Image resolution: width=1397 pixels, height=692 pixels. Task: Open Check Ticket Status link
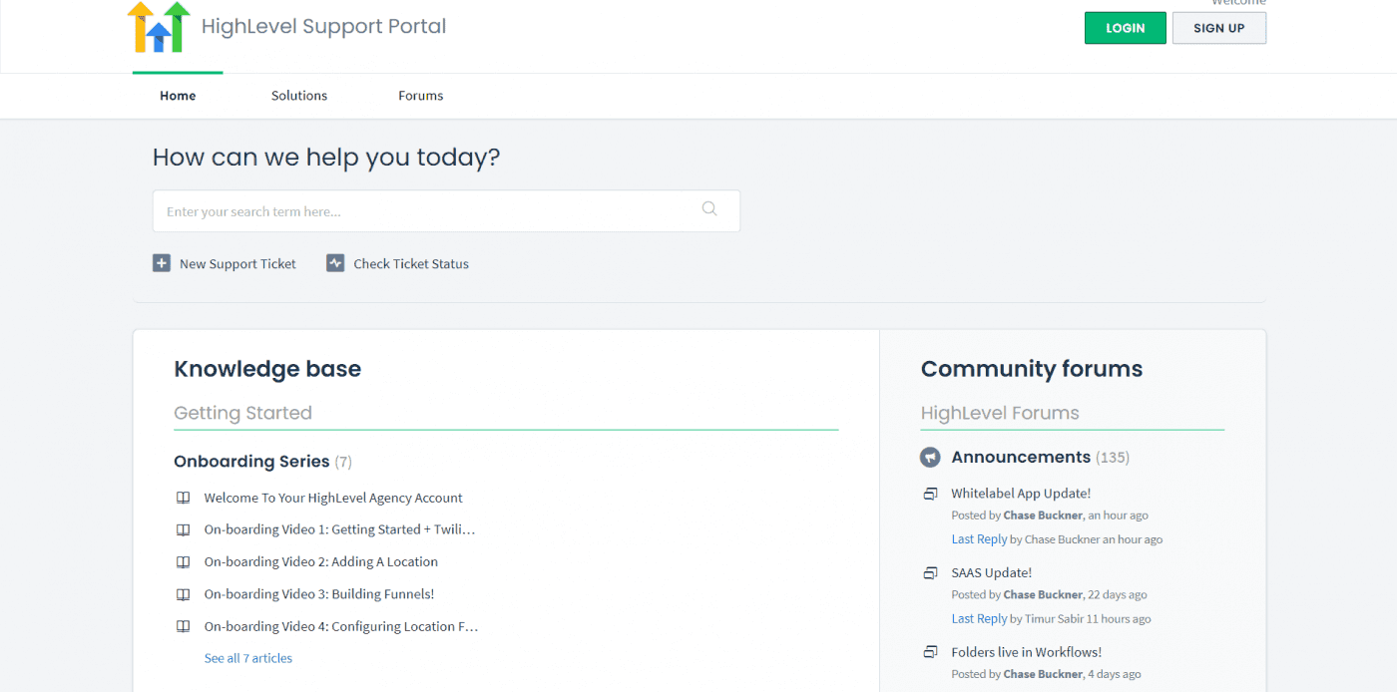click(x=411, y=264)
